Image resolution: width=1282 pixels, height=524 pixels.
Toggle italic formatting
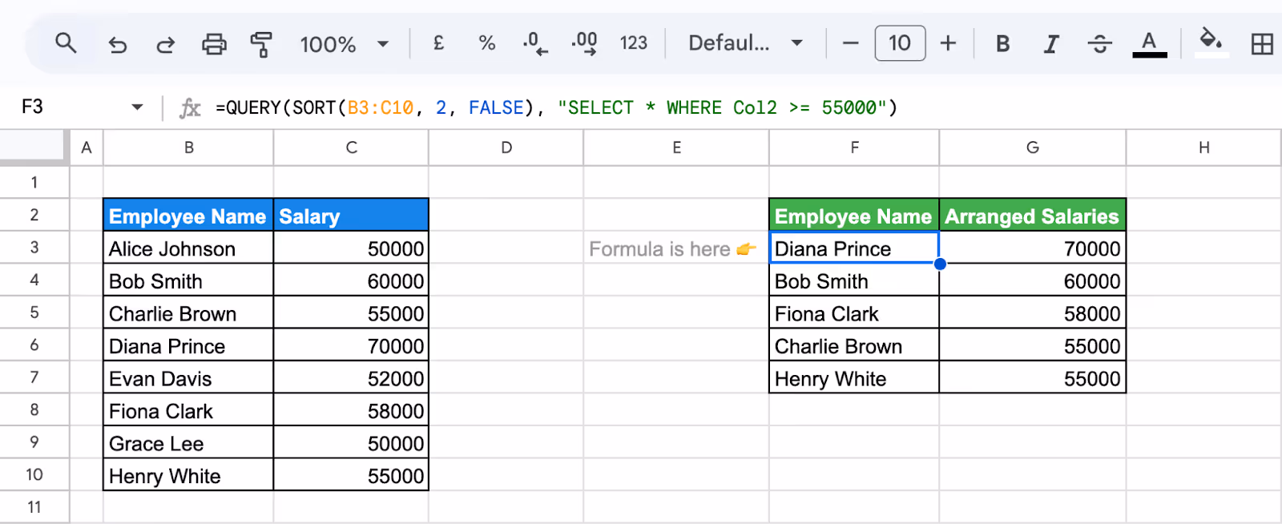click(1051, 44)
